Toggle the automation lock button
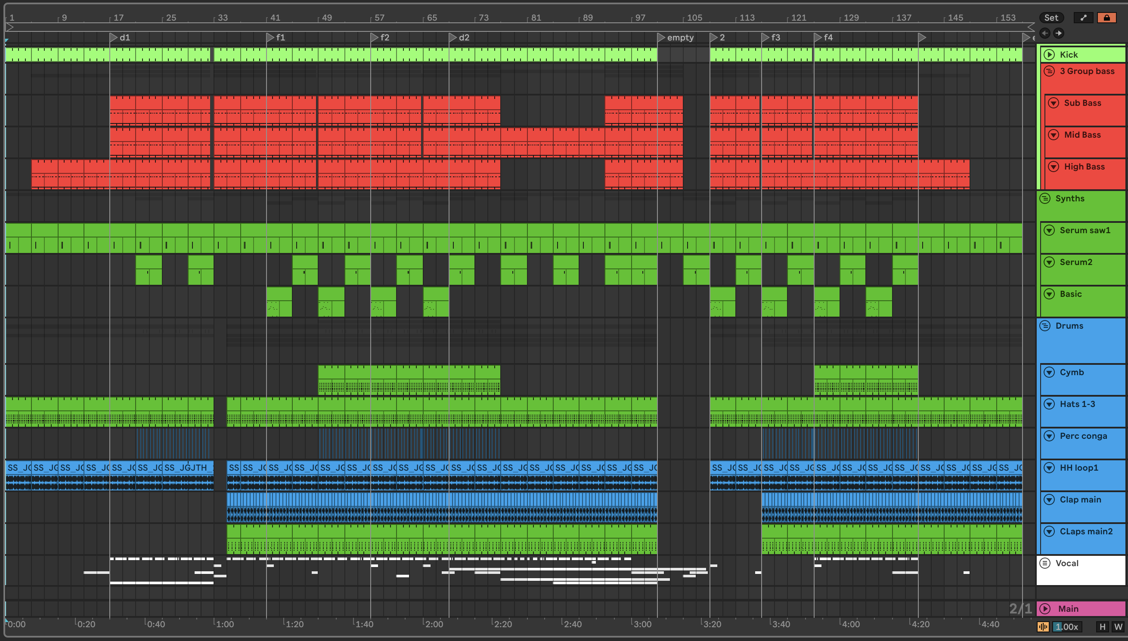Image resolution: width=1128 pixels, height=641 pixels. click(x=1106, y=18)
